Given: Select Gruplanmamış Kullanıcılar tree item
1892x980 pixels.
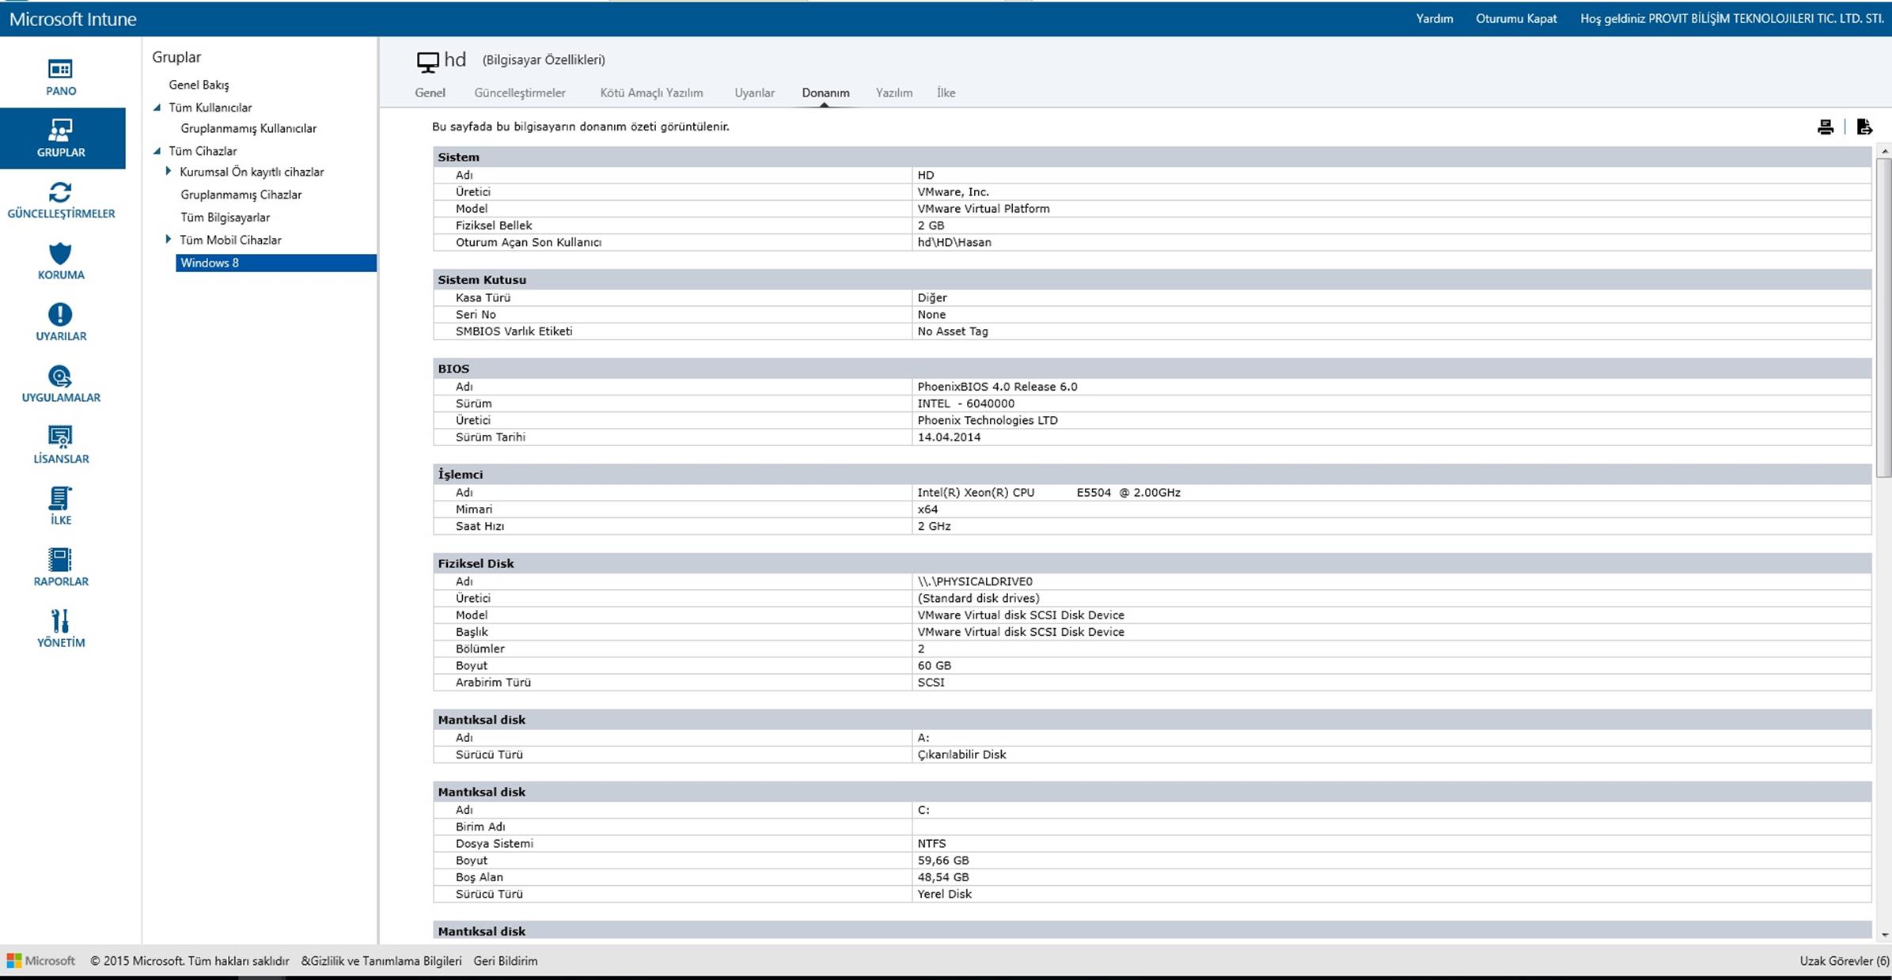Looking at the screenshot, I should 248,128.
